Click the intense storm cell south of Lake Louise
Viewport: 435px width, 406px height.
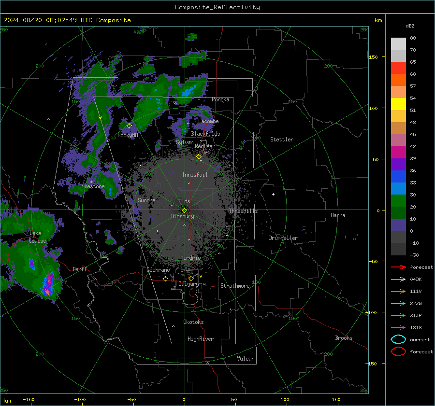coord(48,284)
